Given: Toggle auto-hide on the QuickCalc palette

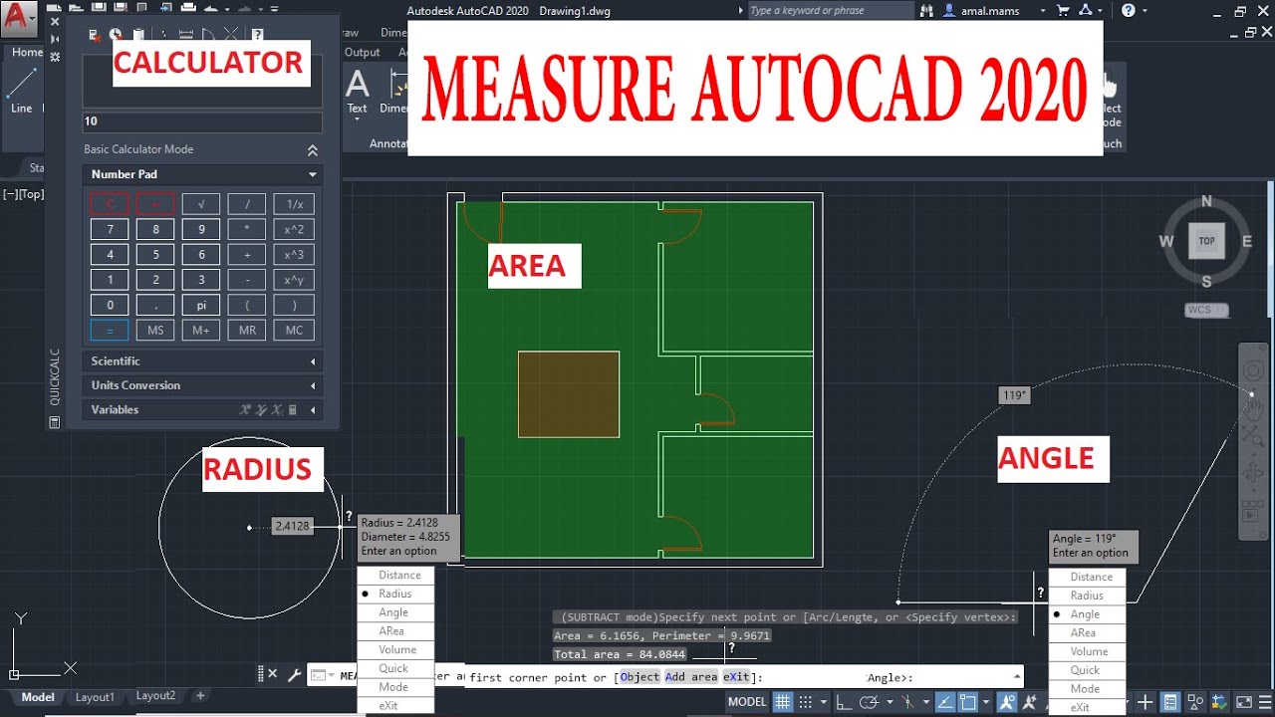Looking at the screenshot, I should click(x=54, y=38).
